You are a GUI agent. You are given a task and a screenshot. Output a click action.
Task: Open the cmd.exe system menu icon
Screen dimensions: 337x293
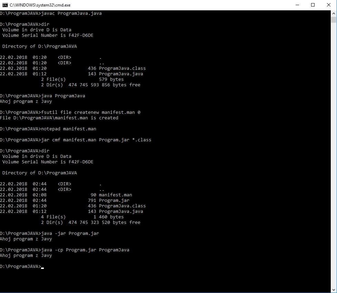5,5
